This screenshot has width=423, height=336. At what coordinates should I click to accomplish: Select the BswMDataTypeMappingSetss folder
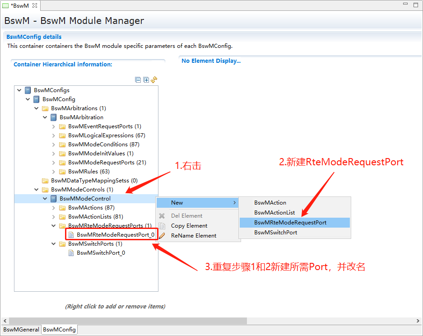[94, 181]
